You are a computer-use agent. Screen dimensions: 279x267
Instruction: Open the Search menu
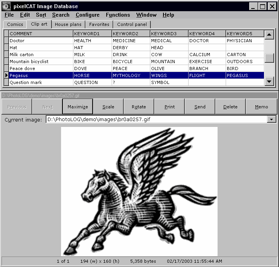(x=61, y=15)
